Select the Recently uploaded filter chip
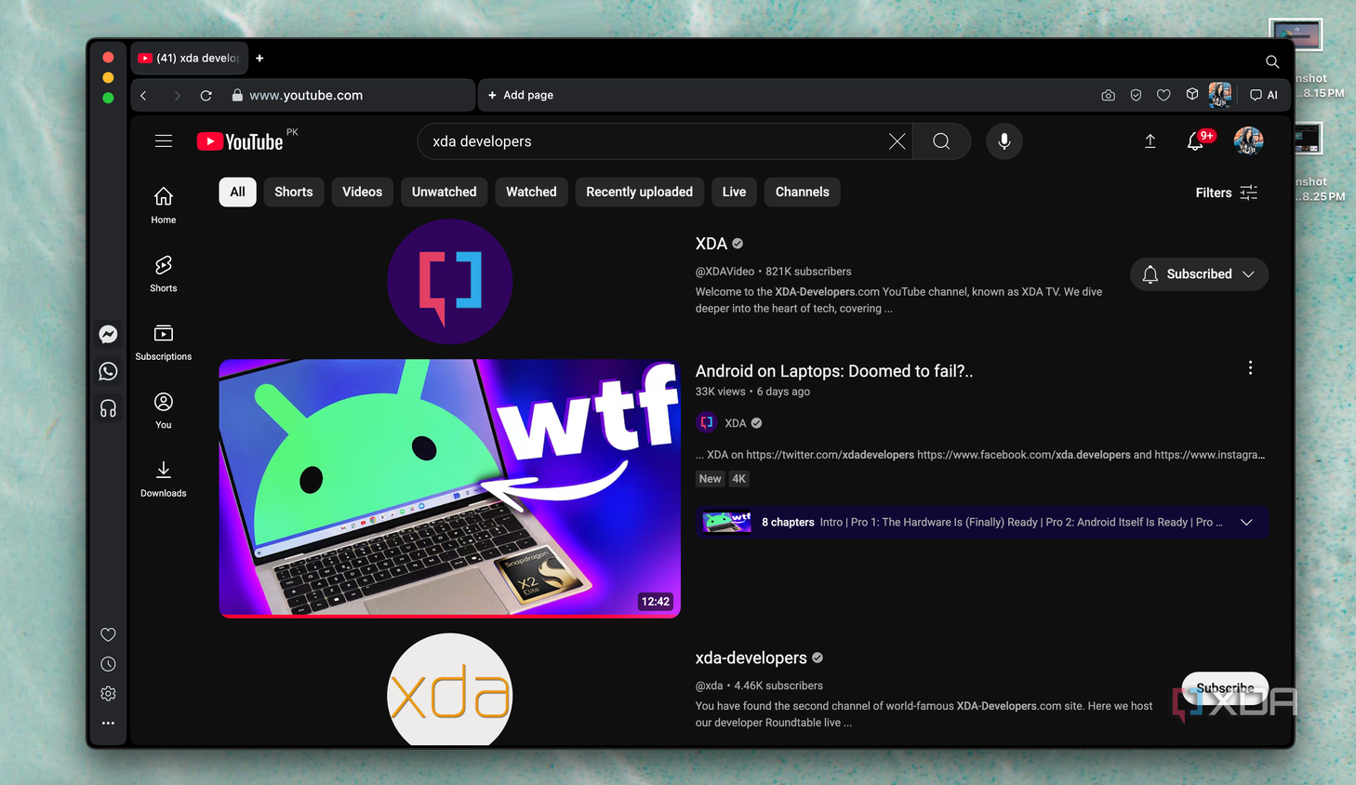Image resolution: width=1356 pixels, height=785 pixels. (639, 192)
